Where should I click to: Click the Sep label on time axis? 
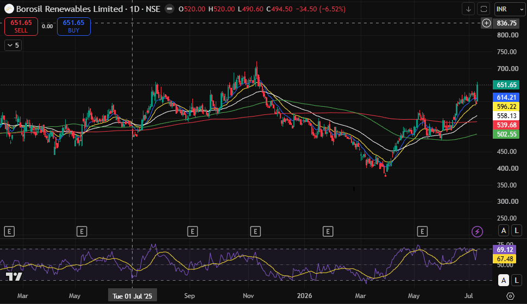(190, 296)
